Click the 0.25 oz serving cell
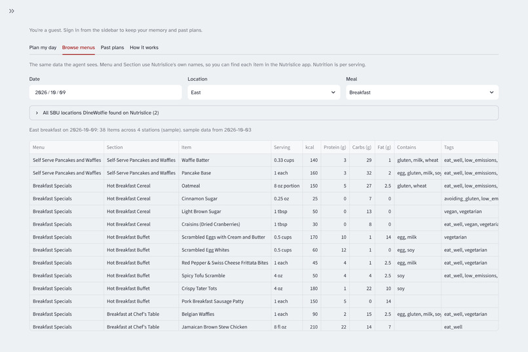 [286, 199]
